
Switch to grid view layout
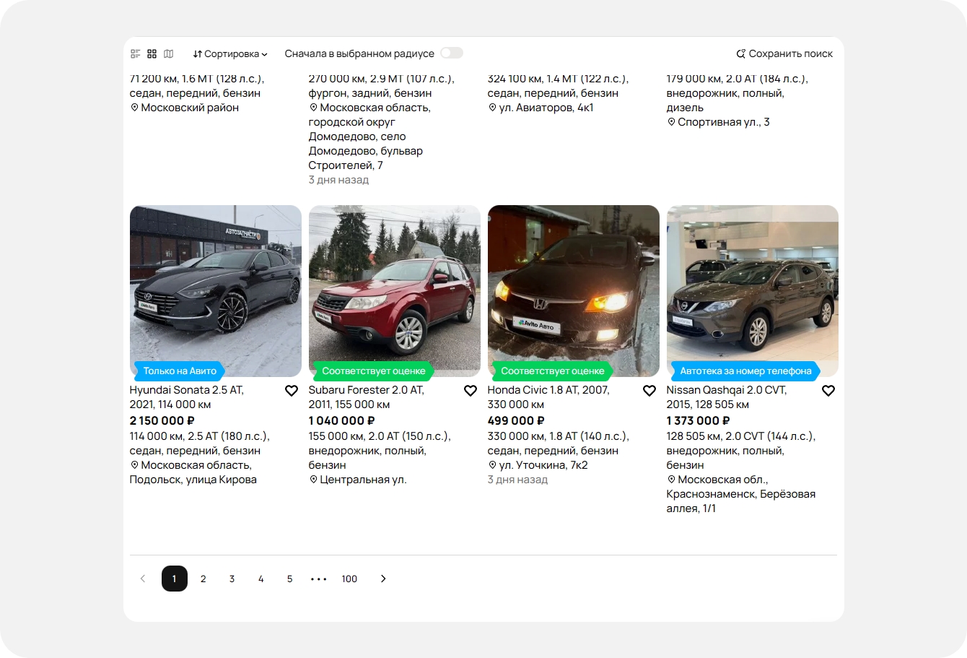coord(152,54)
